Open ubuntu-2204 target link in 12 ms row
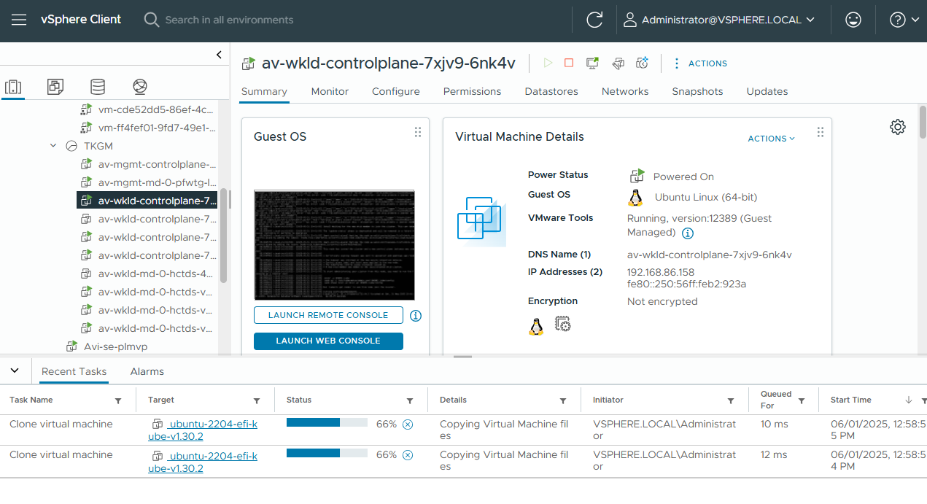 click(203, 461)
